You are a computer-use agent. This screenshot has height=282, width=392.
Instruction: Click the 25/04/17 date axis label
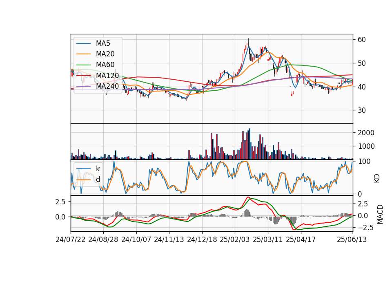pyautogui.click(x=301, y=239)
